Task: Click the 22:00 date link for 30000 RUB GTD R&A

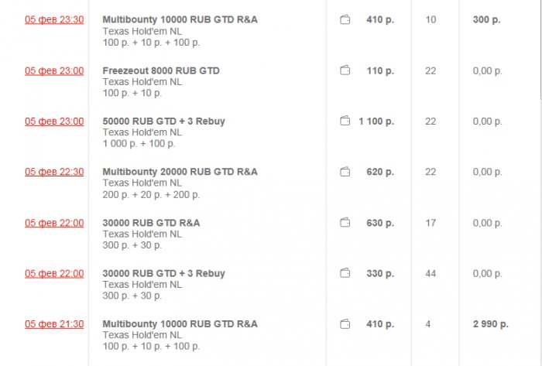Action: [54, 223]
